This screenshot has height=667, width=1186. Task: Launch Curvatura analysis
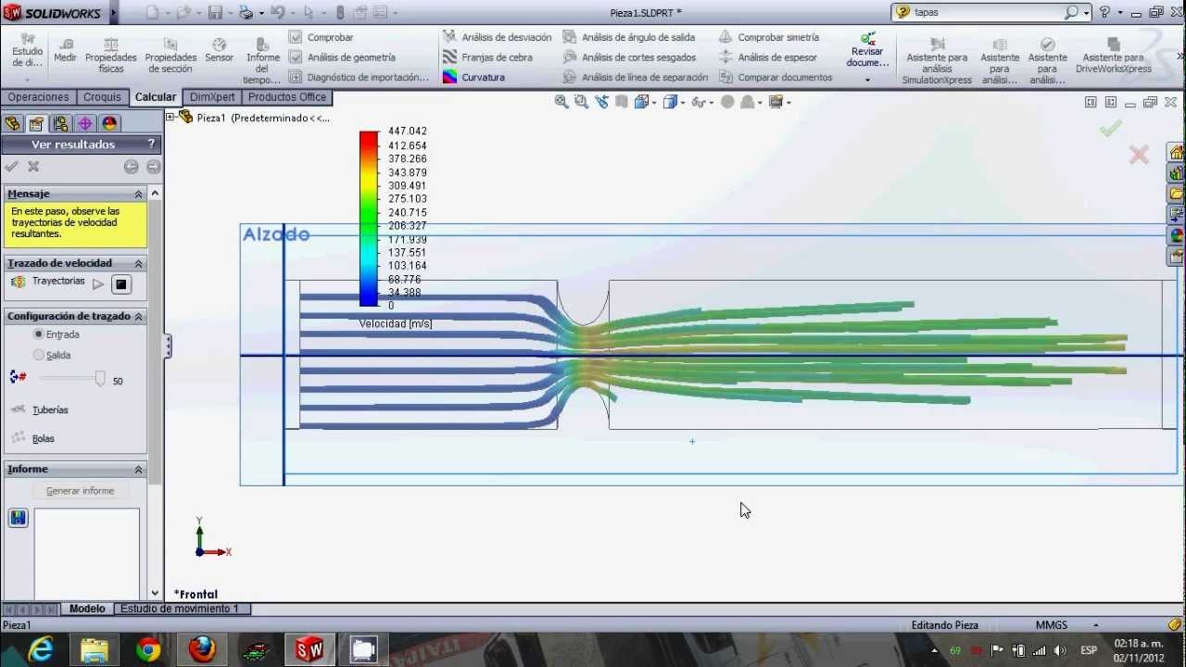click(473, 78)
